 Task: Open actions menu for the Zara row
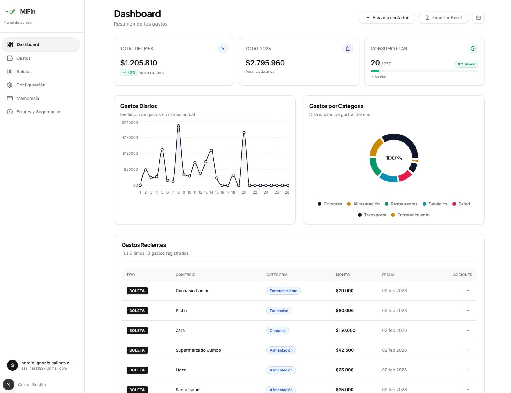pos(467,330)
